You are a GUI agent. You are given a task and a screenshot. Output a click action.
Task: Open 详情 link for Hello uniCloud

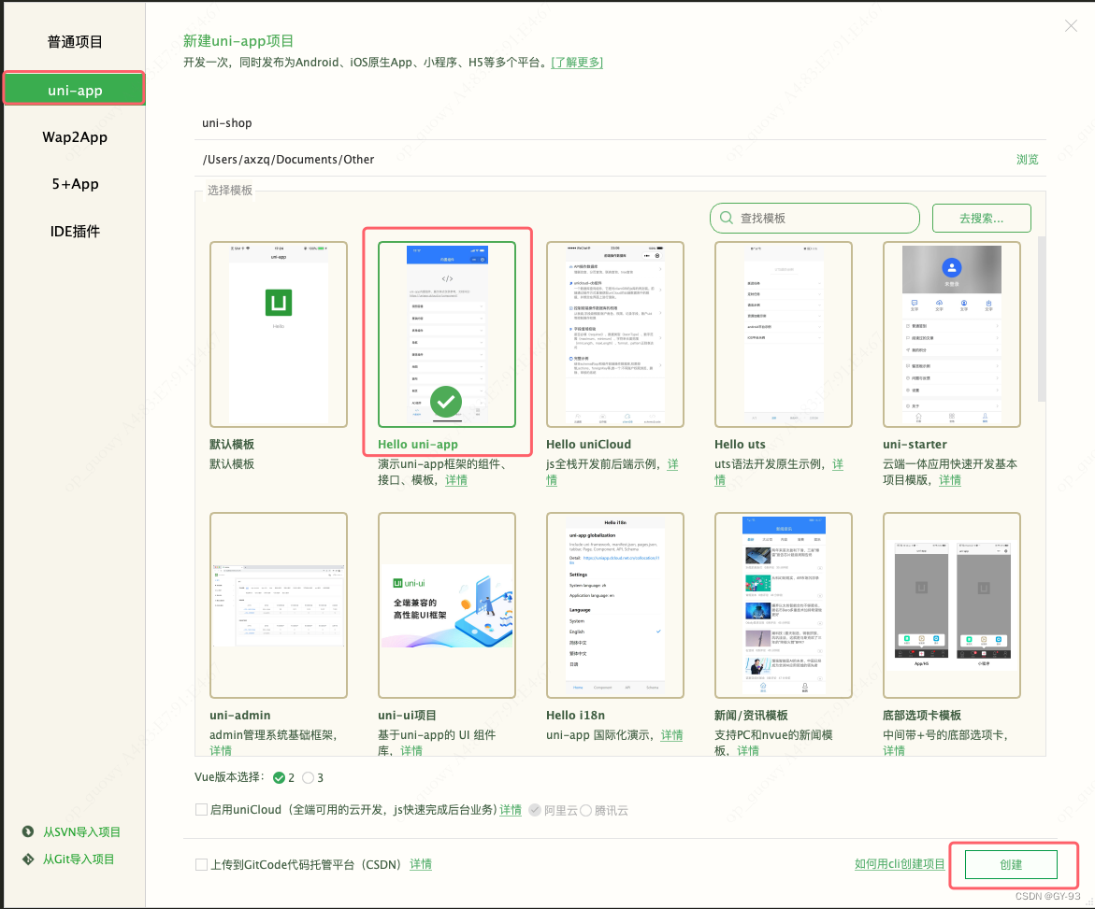point(672,464)
